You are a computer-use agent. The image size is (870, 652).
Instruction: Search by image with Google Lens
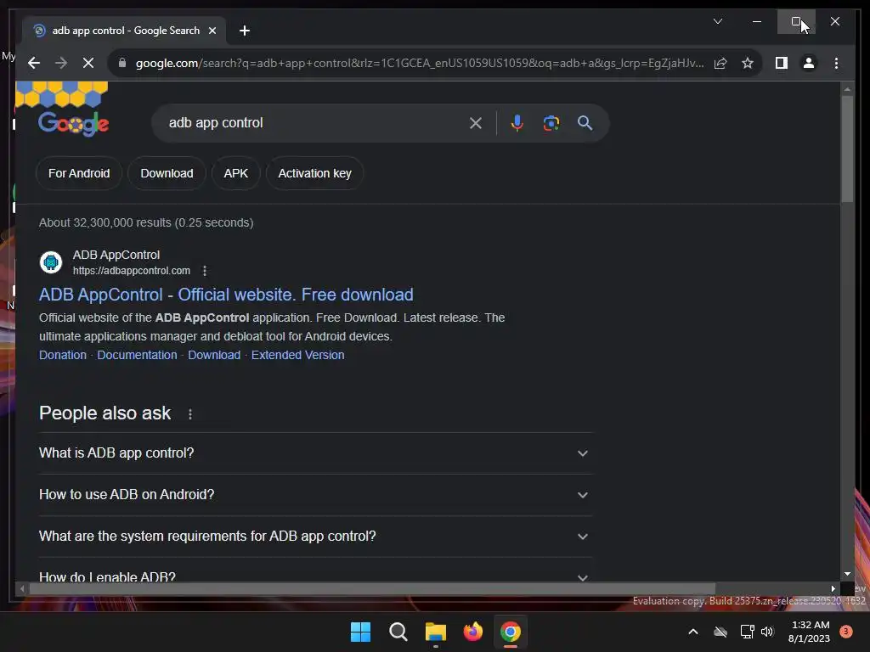tap(551, 123)
